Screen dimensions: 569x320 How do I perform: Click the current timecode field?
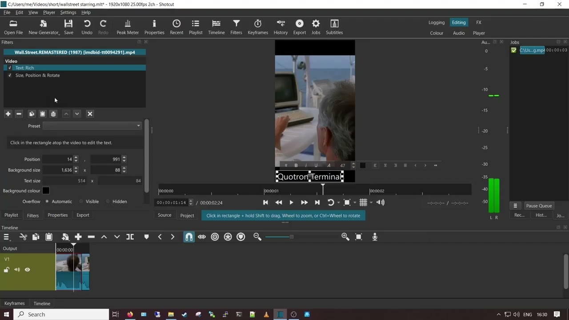tap(172, 203)
